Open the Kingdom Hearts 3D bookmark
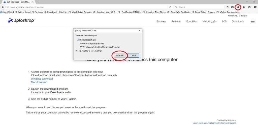This screenshot has width=258, height=136. click(105, 12)
